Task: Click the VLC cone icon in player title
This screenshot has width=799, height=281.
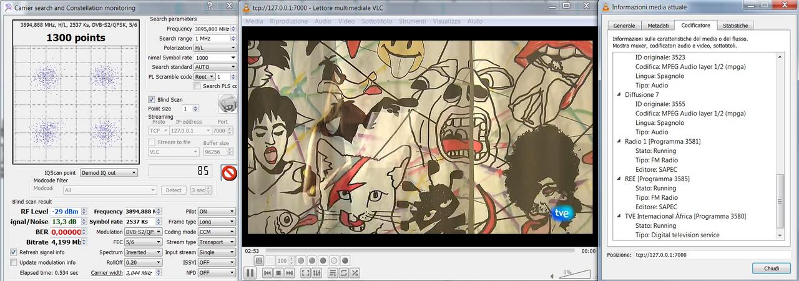Action: tap(246, 7)
